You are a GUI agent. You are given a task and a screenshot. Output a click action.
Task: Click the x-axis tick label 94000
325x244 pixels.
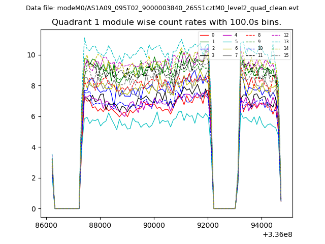(262, 225)
